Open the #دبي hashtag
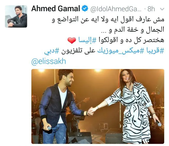169x146 pixels. point(52,51)
